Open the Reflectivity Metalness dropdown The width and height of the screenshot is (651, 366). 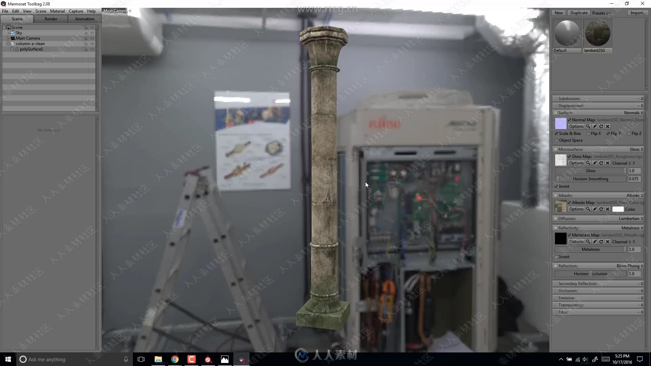(632, 228)
